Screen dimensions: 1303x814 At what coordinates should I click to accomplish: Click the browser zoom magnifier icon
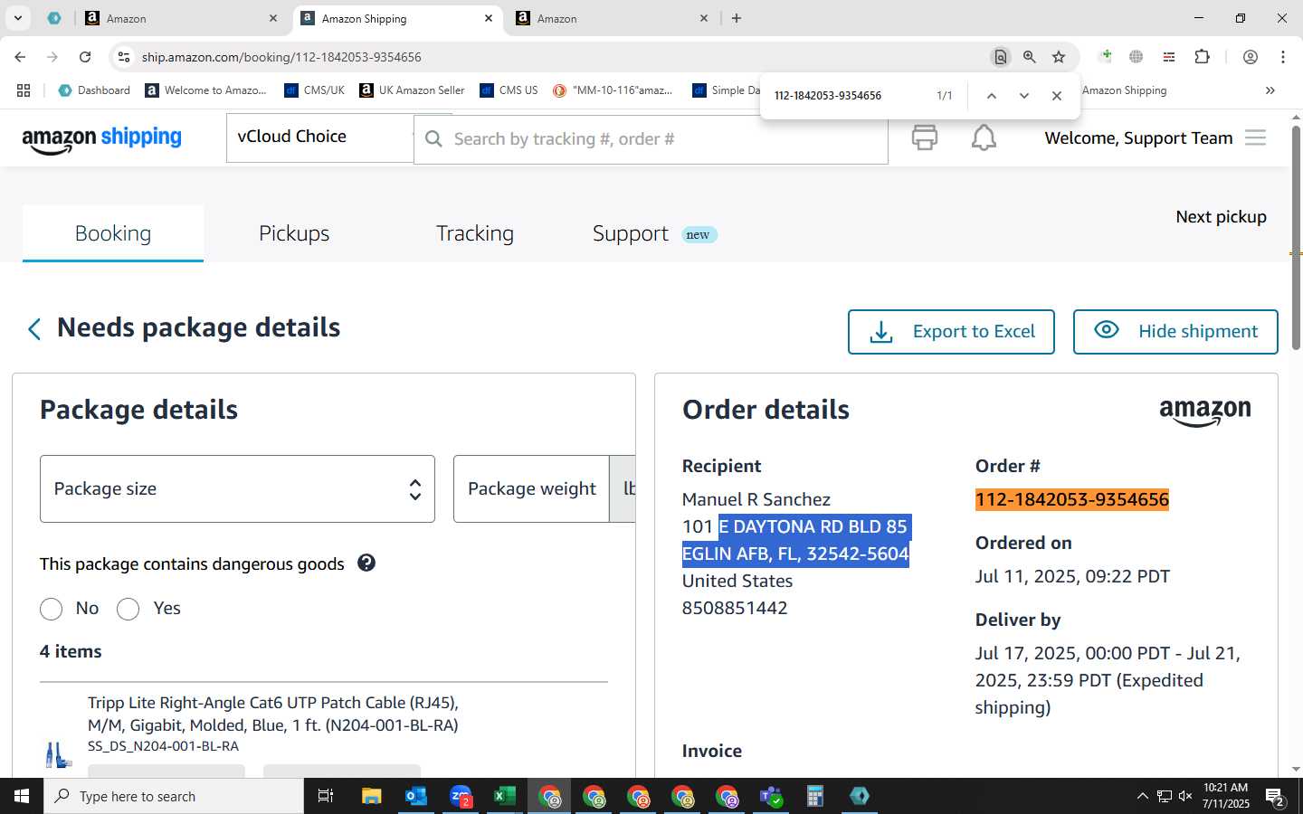click(x=1030, y=57)
